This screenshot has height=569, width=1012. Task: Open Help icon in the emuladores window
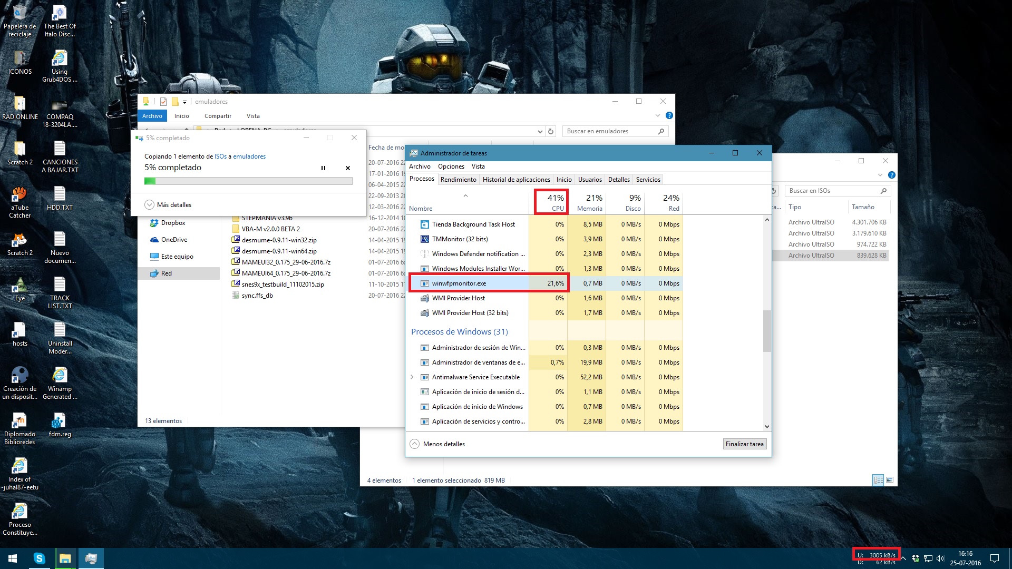tap(669, 115)
